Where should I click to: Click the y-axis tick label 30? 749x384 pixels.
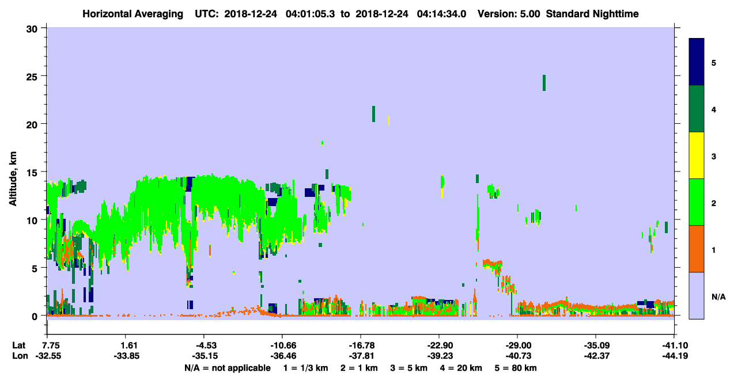click(x=33, y=28)
